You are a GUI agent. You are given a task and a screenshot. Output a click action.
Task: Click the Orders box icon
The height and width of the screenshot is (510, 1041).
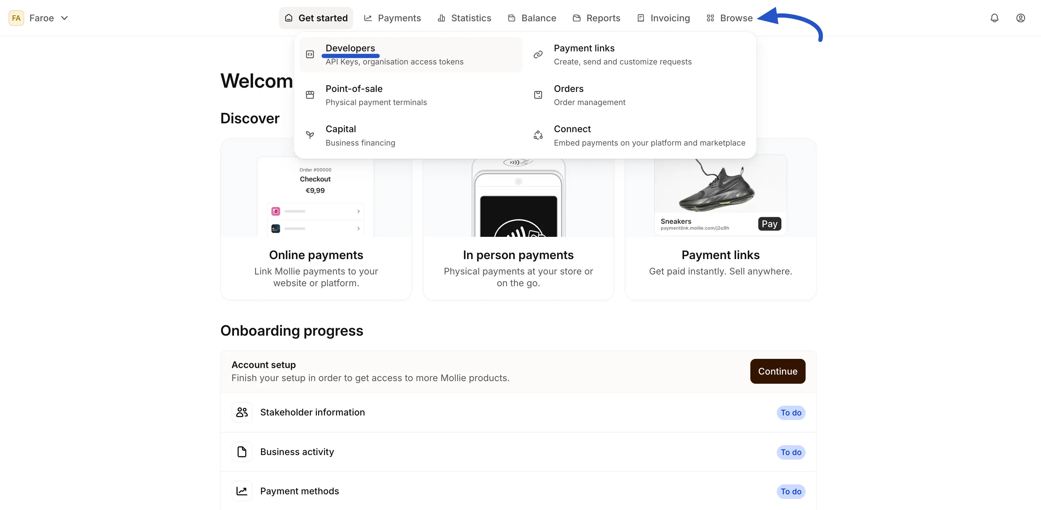(x=538, y=95)
